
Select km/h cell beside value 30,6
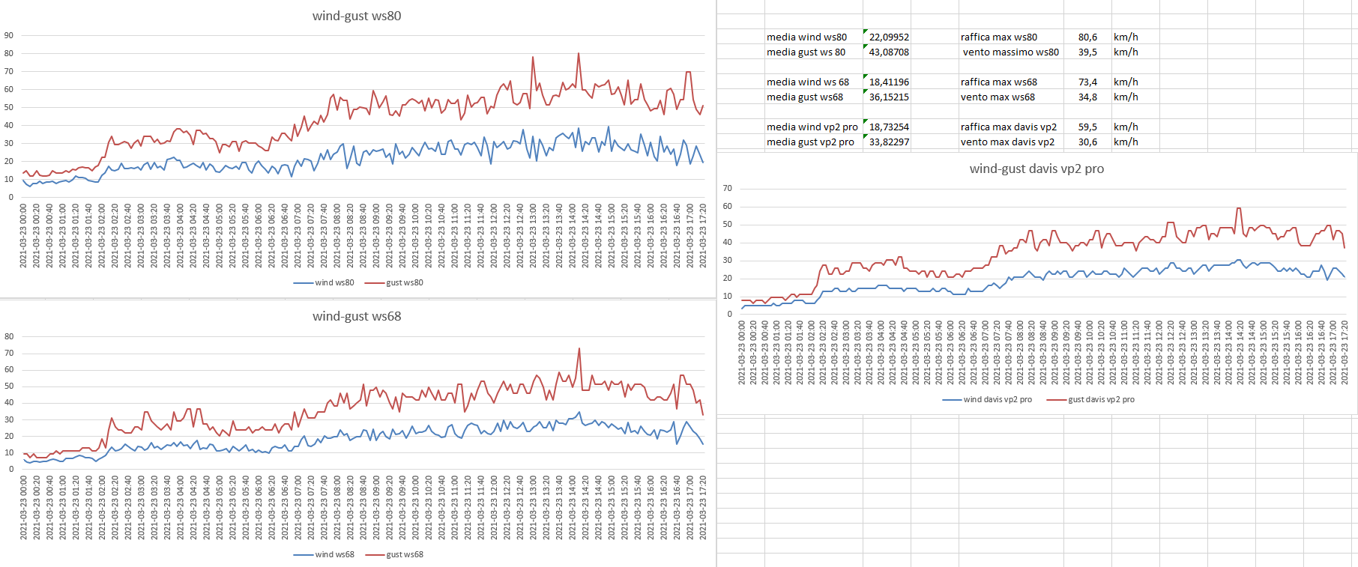[1135, 142]
